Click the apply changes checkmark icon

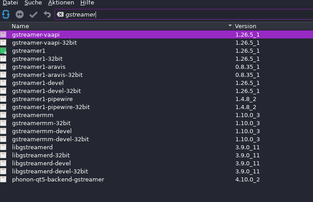click(33, 14)
